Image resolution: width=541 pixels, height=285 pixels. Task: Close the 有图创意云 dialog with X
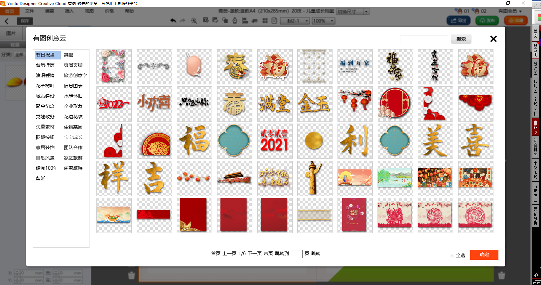(493, 39)
